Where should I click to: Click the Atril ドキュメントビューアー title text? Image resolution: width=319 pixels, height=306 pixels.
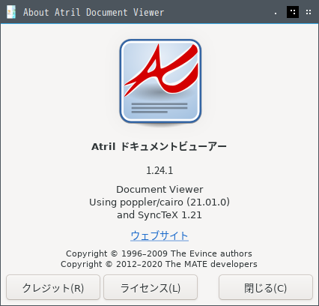point(159,146)
